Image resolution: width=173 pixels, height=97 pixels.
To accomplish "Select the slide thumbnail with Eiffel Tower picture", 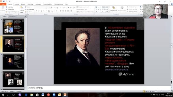I will coord(13,26).
